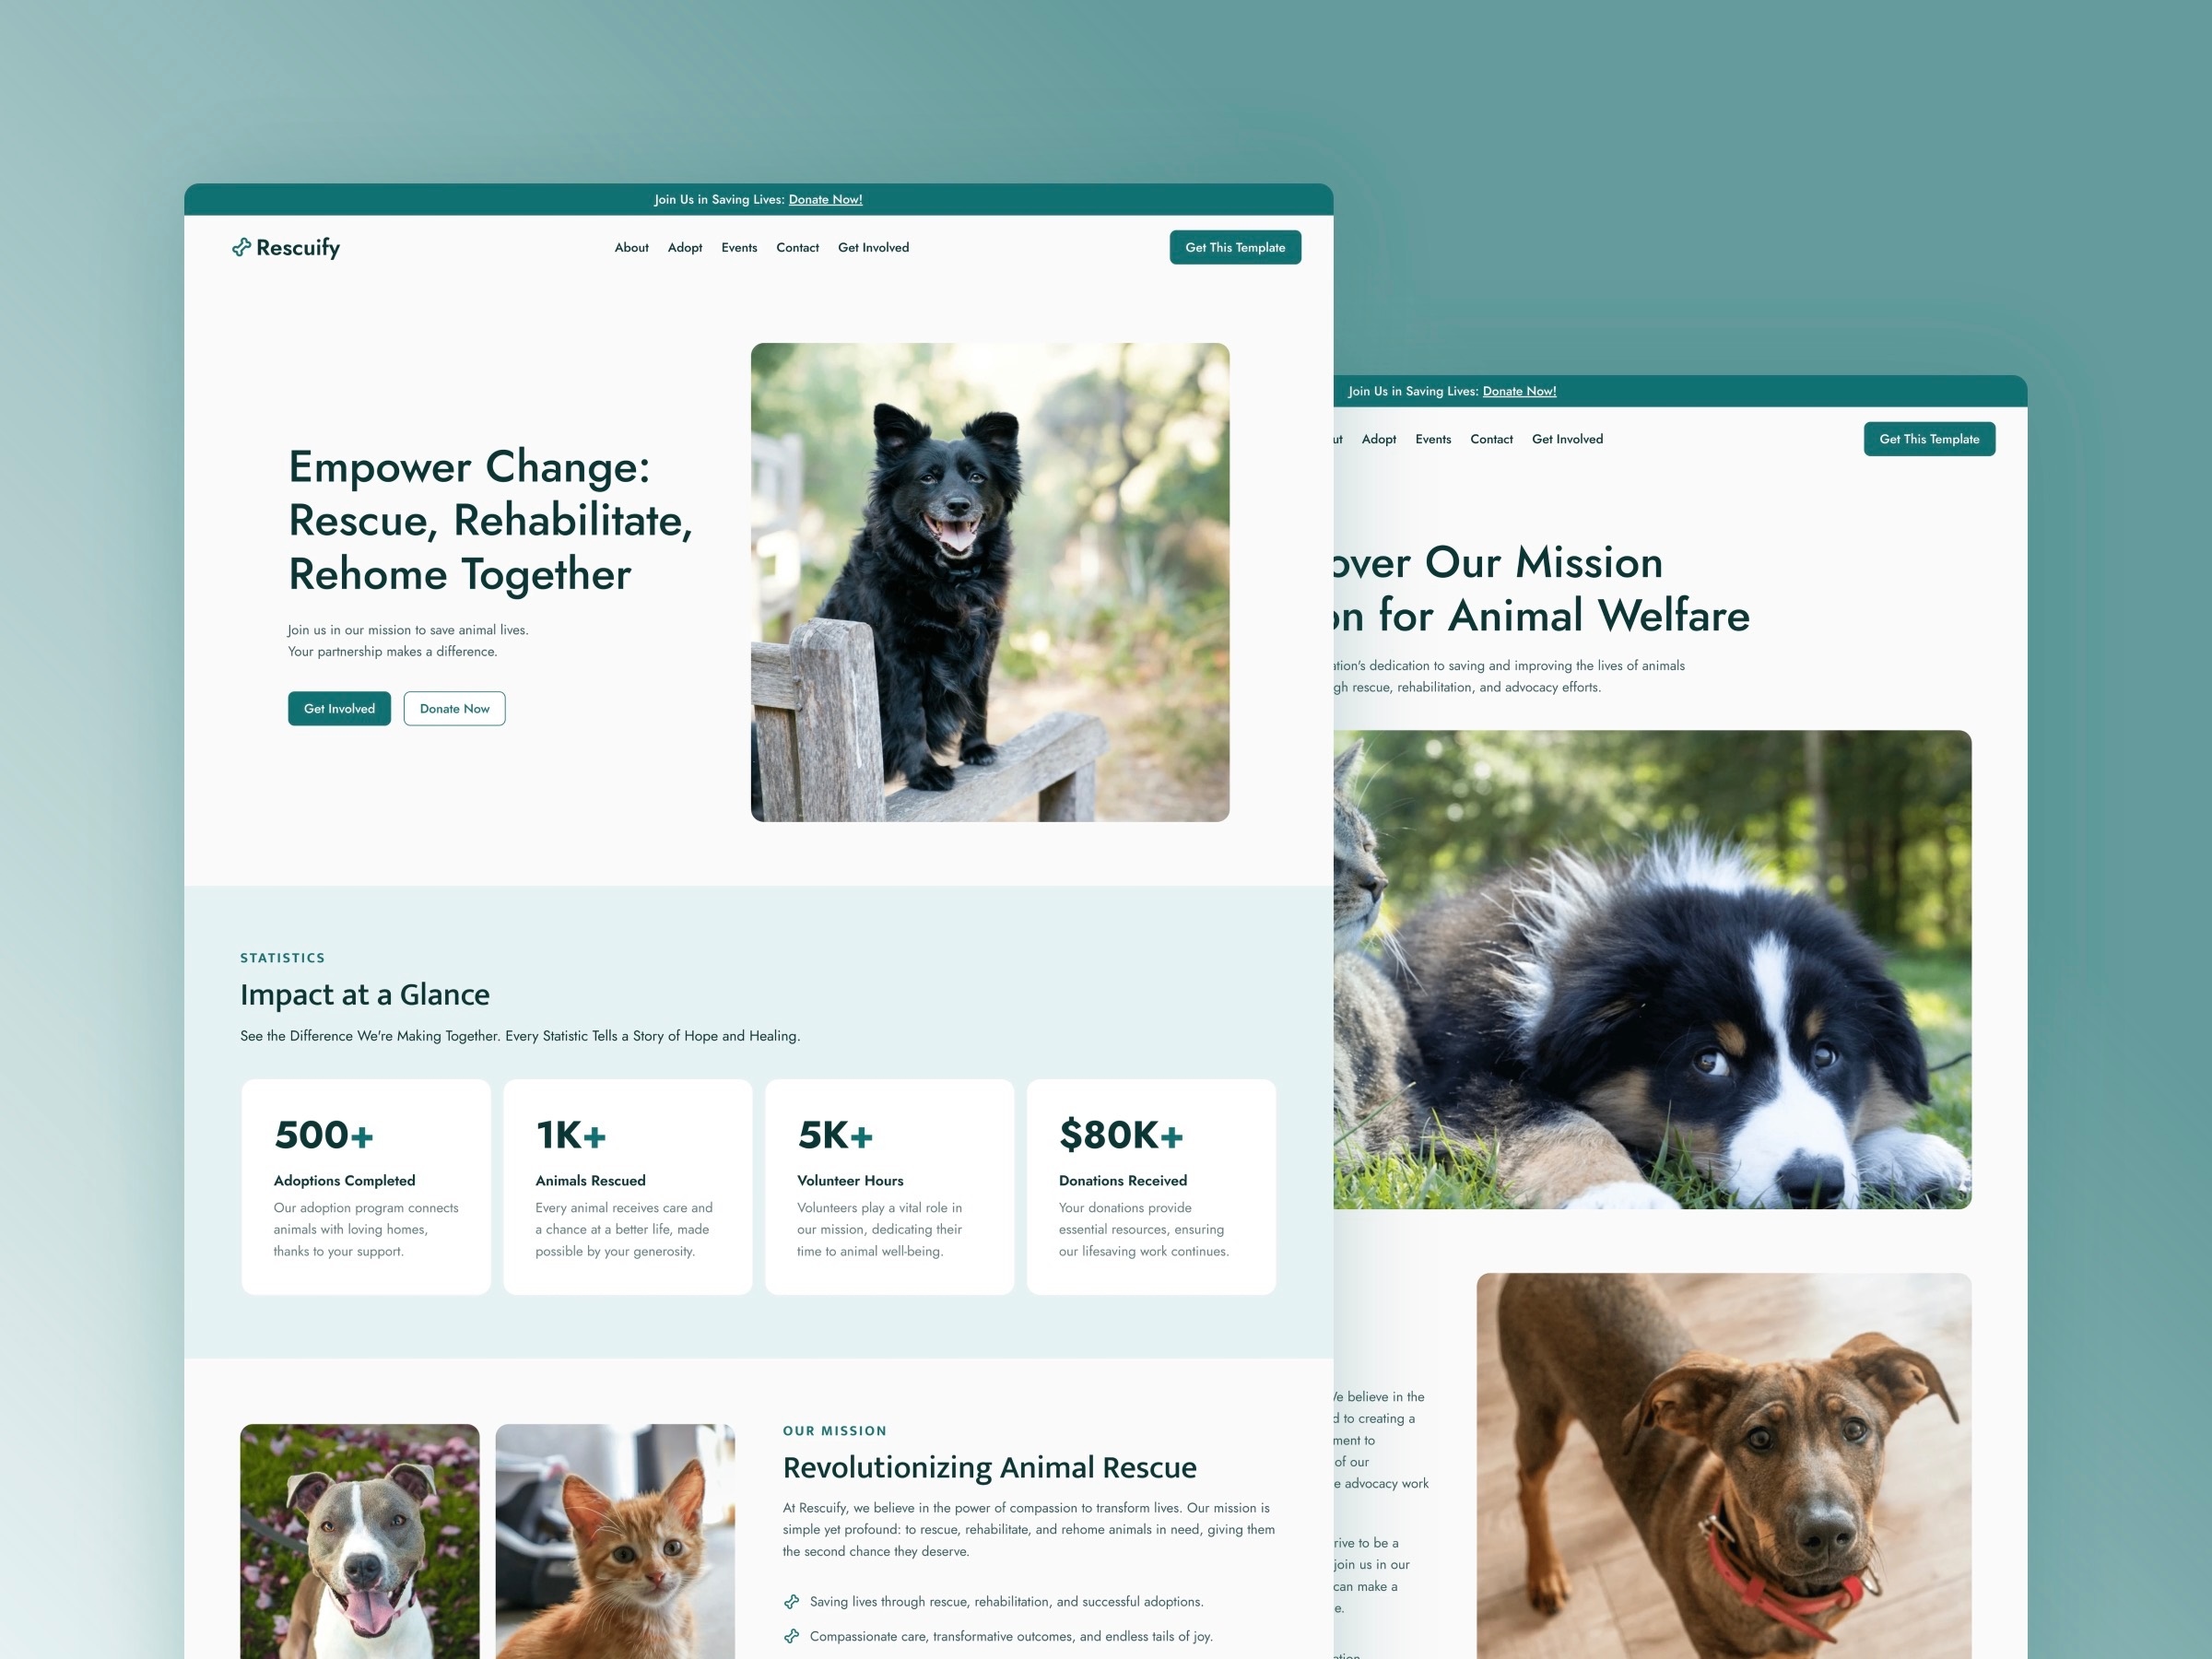Click the 'Contact' tab in navigation bar

click(798, 247)
